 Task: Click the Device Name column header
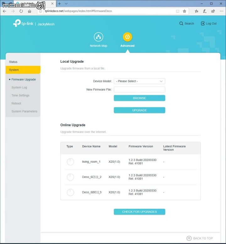click(x=91, y=146)
